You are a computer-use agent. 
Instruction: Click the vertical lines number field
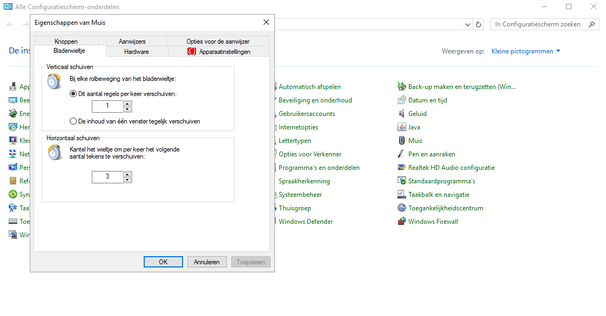(107, 106)
